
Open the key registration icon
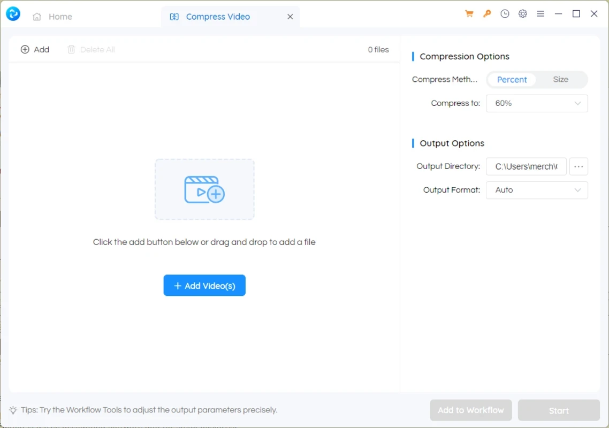(x=487, y=14)
